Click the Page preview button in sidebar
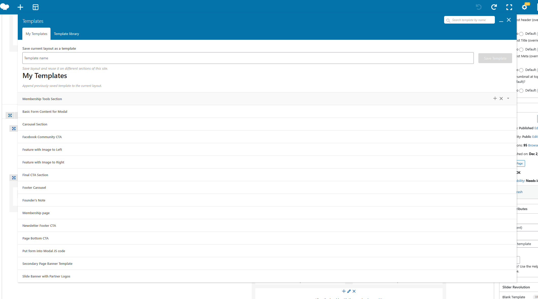Screen dimensions: 538x299 point(520,163)
